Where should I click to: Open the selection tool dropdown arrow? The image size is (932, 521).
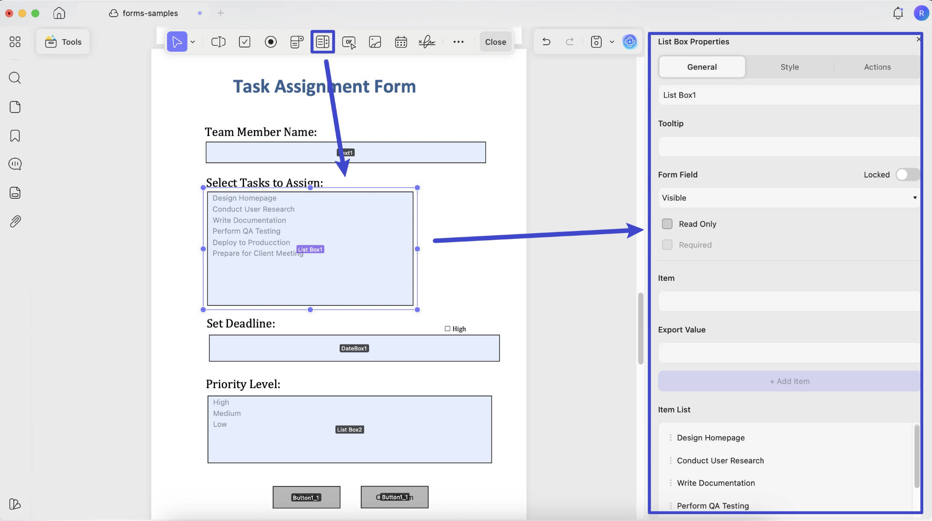(x=193, y=42)
